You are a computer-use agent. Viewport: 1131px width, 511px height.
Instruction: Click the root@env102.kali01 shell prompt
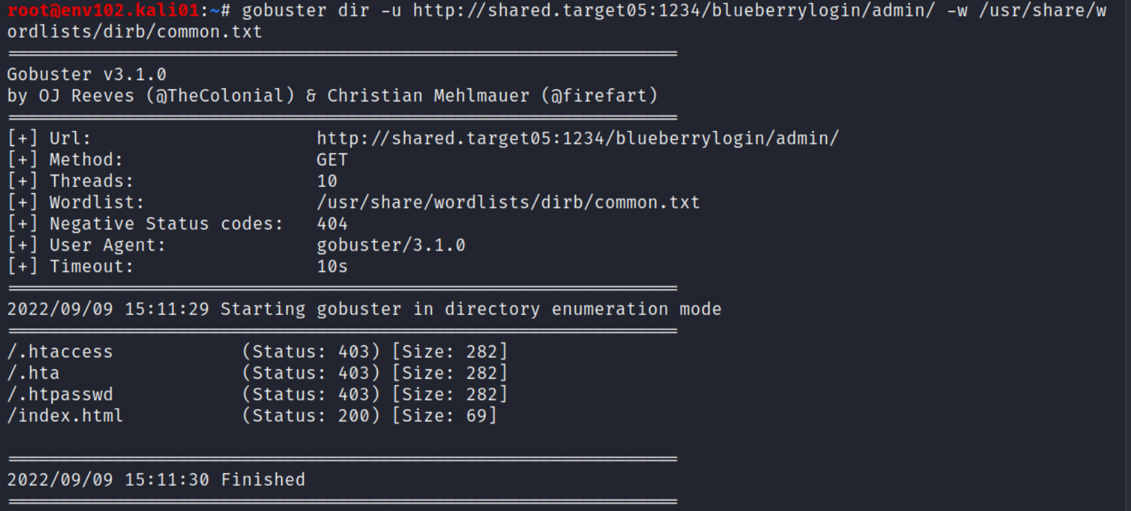(x=103, y=10)
